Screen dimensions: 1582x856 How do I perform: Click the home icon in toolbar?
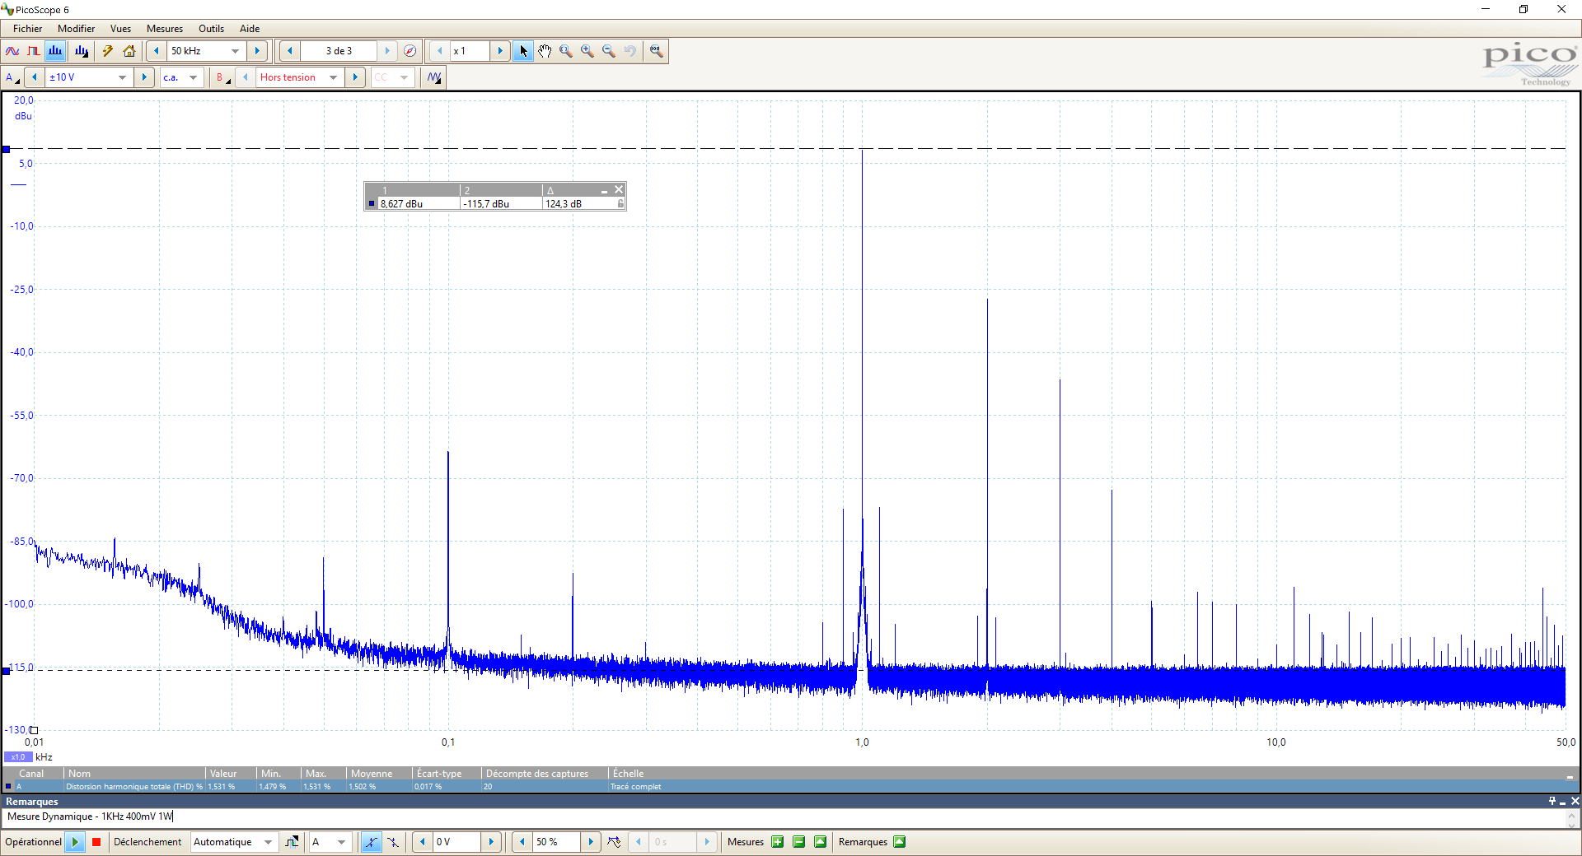coord(129,51)
